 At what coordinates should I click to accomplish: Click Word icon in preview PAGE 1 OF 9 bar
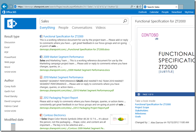(139, 94)
